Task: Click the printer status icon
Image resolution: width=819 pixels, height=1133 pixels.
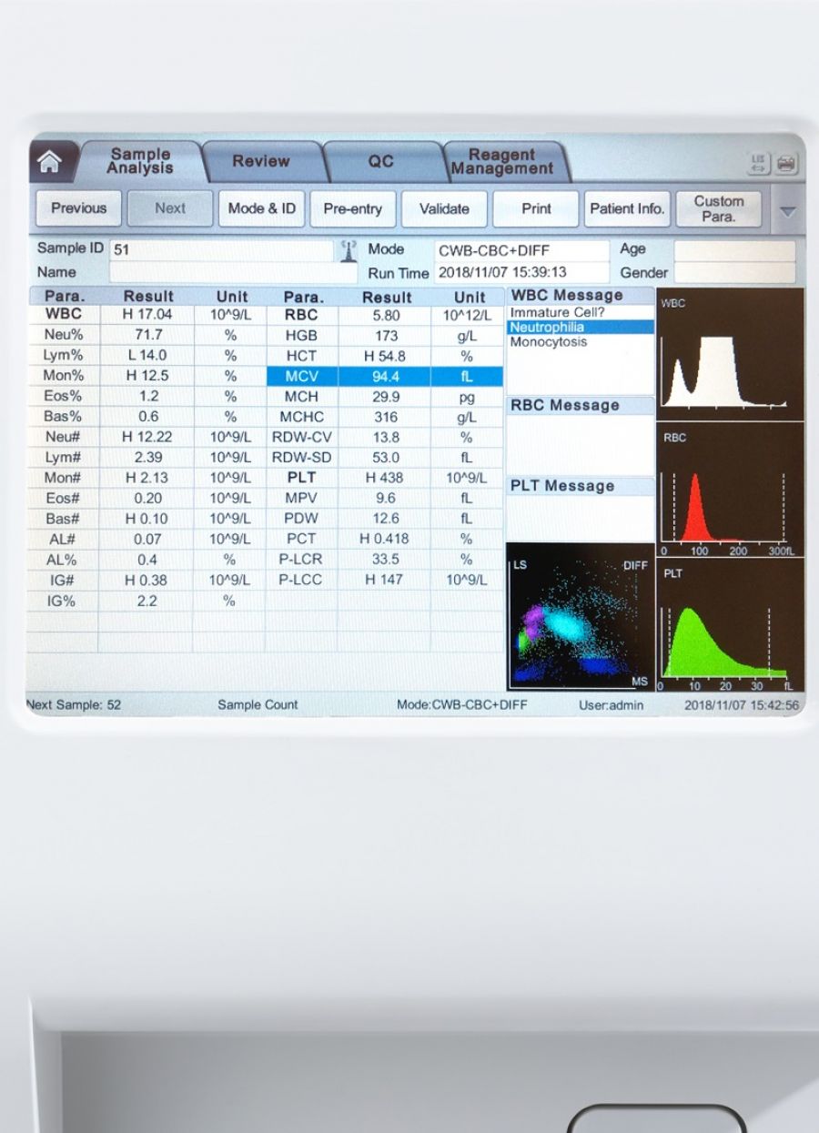Action: pyautogui.click(x=784, y=163)
